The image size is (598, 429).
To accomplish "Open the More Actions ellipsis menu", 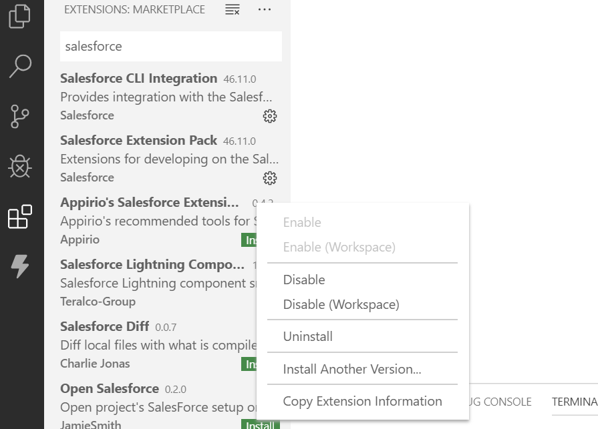I will coord(264,9).
